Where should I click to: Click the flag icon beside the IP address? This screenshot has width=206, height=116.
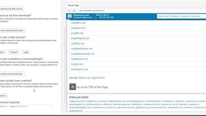click(x=97, y=17)
